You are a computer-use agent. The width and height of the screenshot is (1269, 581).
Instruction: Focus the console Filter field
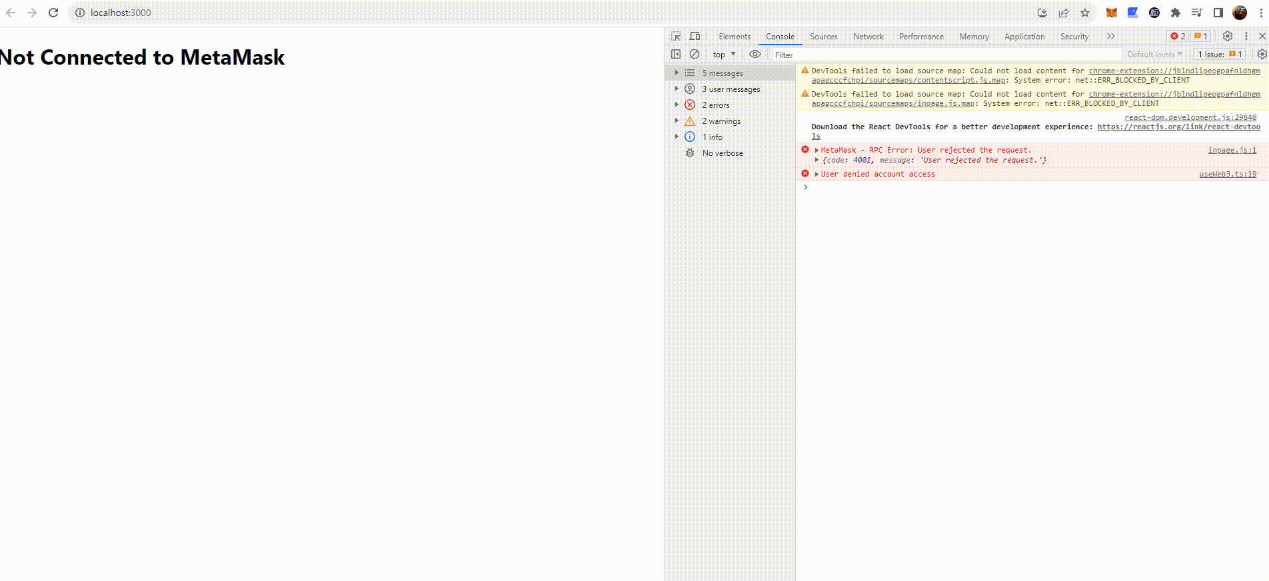[x=946, y=55]
